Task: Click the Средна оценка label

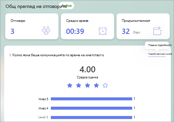Action: tap(87, 77)
